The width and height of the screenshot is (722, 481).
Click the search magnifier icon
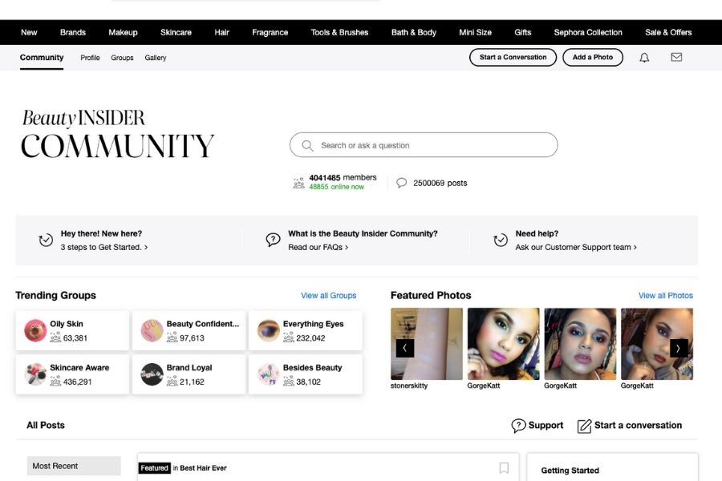tap(307, 145)
